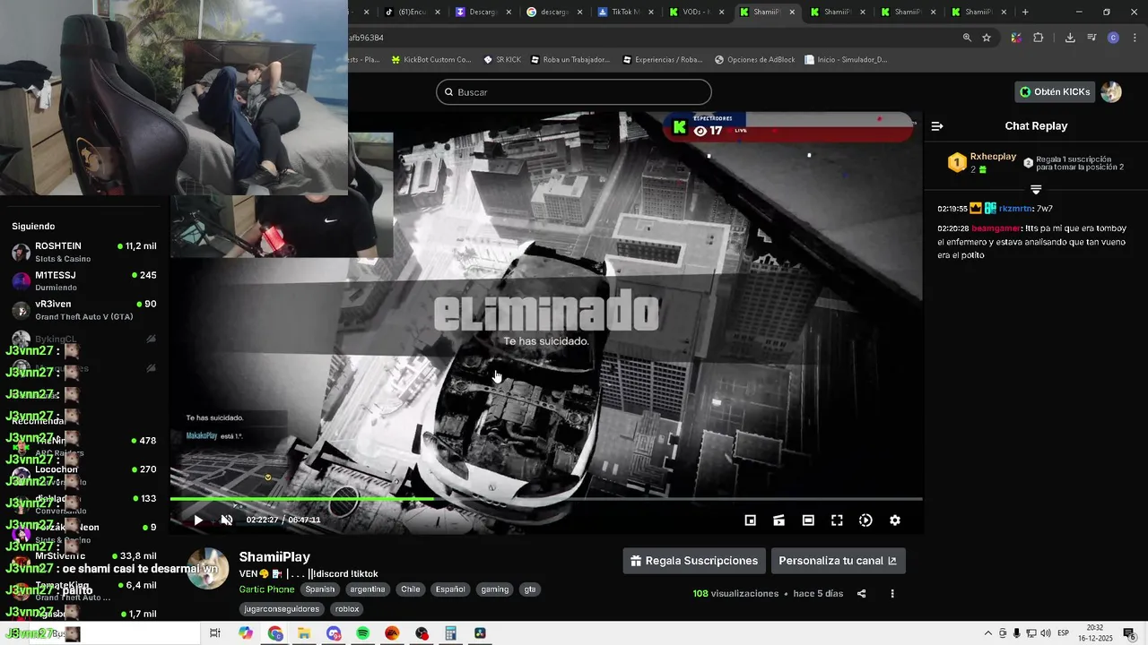
Task: Open ROSHTEIN channel in Siguiendo list
Action: click(84, 252)
